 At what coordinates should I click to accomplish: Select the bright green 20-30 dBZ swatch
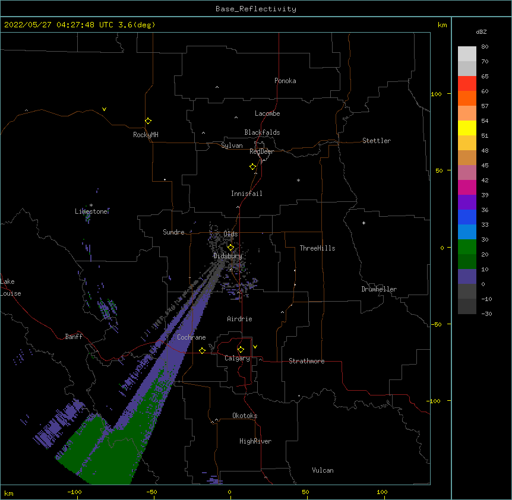(467, 247)
